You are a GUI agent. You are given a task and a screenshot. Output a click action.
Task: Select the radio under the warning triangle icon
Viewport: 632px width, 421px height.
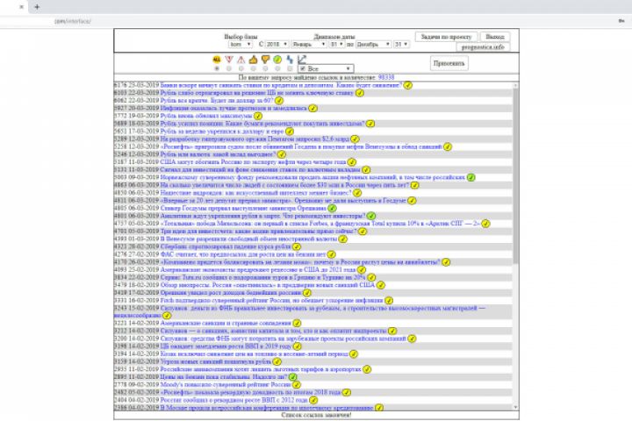tap(241, 69)
